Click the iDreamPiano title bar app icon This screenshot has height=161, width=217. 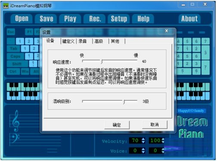(6, 6)
